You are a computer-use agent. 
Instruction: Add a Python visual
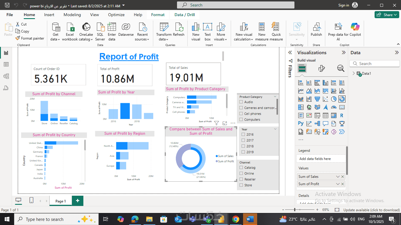301,124
